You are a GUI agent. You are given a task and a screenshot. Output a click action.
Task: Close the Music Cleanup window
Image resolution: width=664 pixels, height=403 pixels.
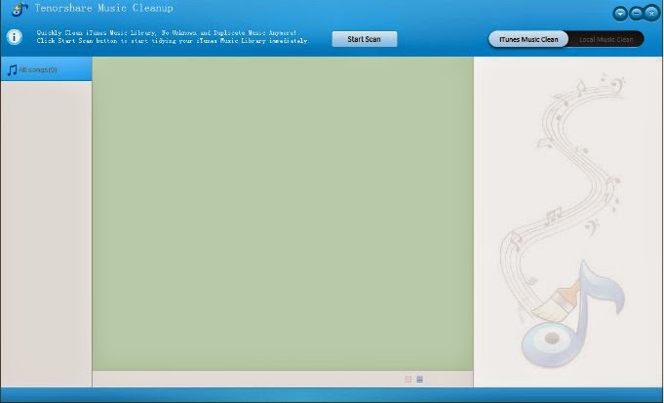pos(651,14)
